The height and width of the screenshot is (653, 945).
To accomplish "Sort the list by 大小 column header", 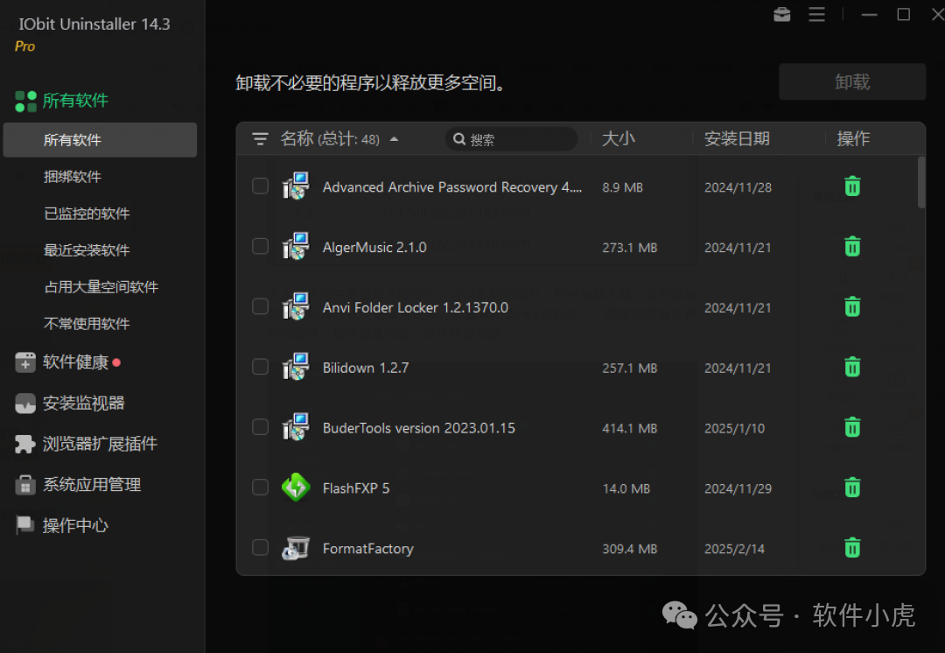I will 619,138.
